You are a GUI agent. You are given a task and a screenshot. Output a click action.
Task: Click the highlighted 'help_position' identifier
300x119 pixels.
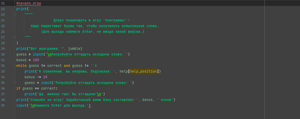(143, 72)
